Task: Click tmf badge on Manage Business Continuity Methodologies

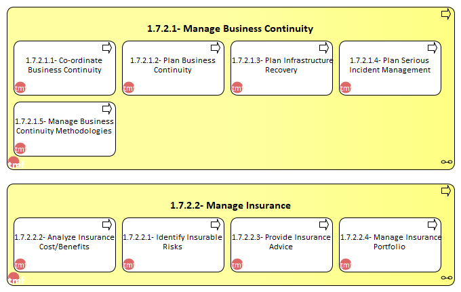Action: (x=20, y=148)
